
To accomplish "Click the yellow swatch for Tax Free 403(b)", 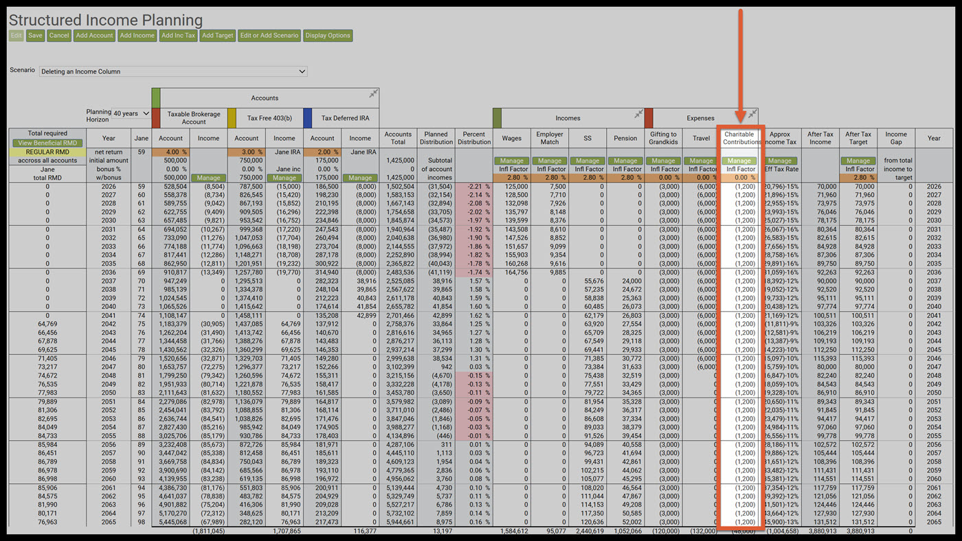I will point(232,118).
